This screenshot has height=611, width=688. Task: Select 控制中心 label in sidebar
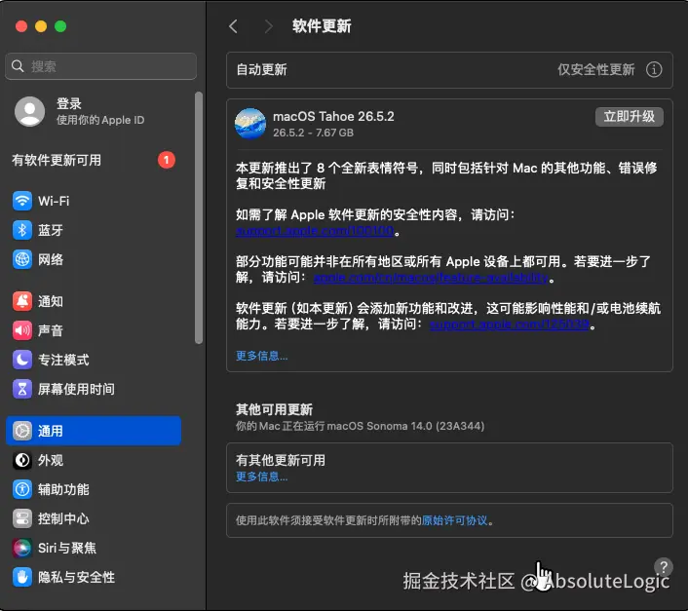(x=63, y=518)
